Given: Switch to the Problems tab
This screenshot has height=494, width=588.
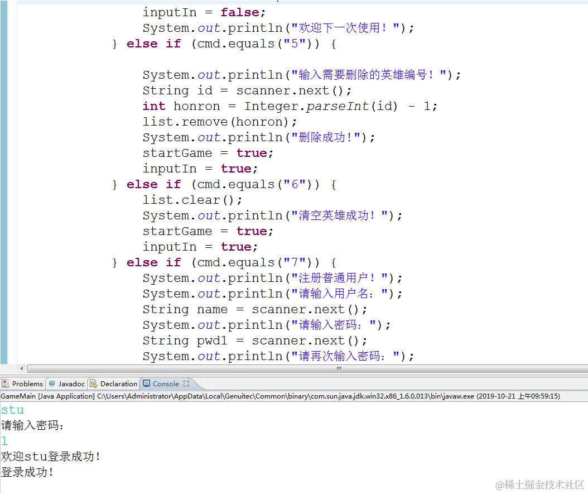Looking at the screenshot, I should pos(22,383).
